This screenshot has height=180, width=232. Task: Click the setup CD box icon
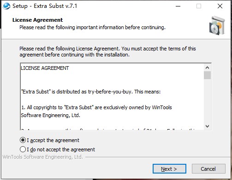217,25
